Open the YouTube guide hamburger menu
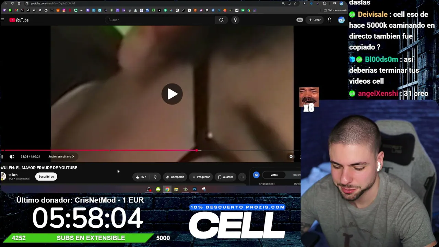 coord(2,20)
